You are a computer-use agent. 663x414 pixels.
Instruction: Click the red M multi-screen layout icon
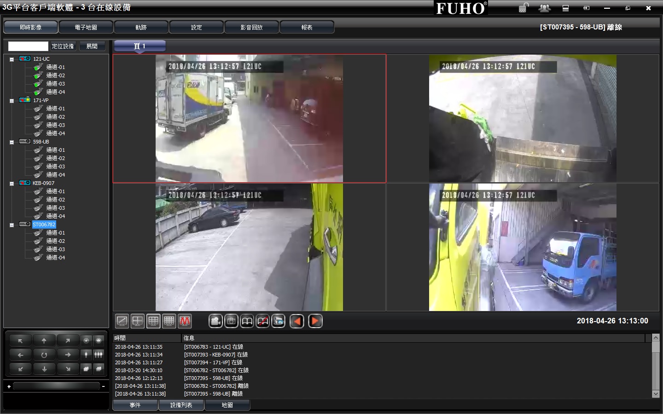[x=185, y=321]
